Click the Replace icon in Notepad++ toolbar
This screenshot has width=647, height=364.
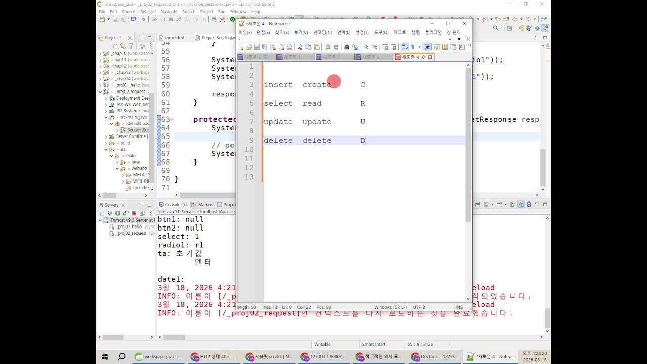(x=355, y=47)
